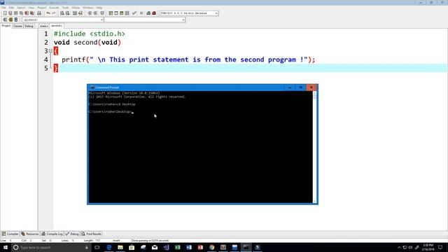This screenshot has width=448, height=252.
Task: Open the Search menu
Action: coord(21,8)
